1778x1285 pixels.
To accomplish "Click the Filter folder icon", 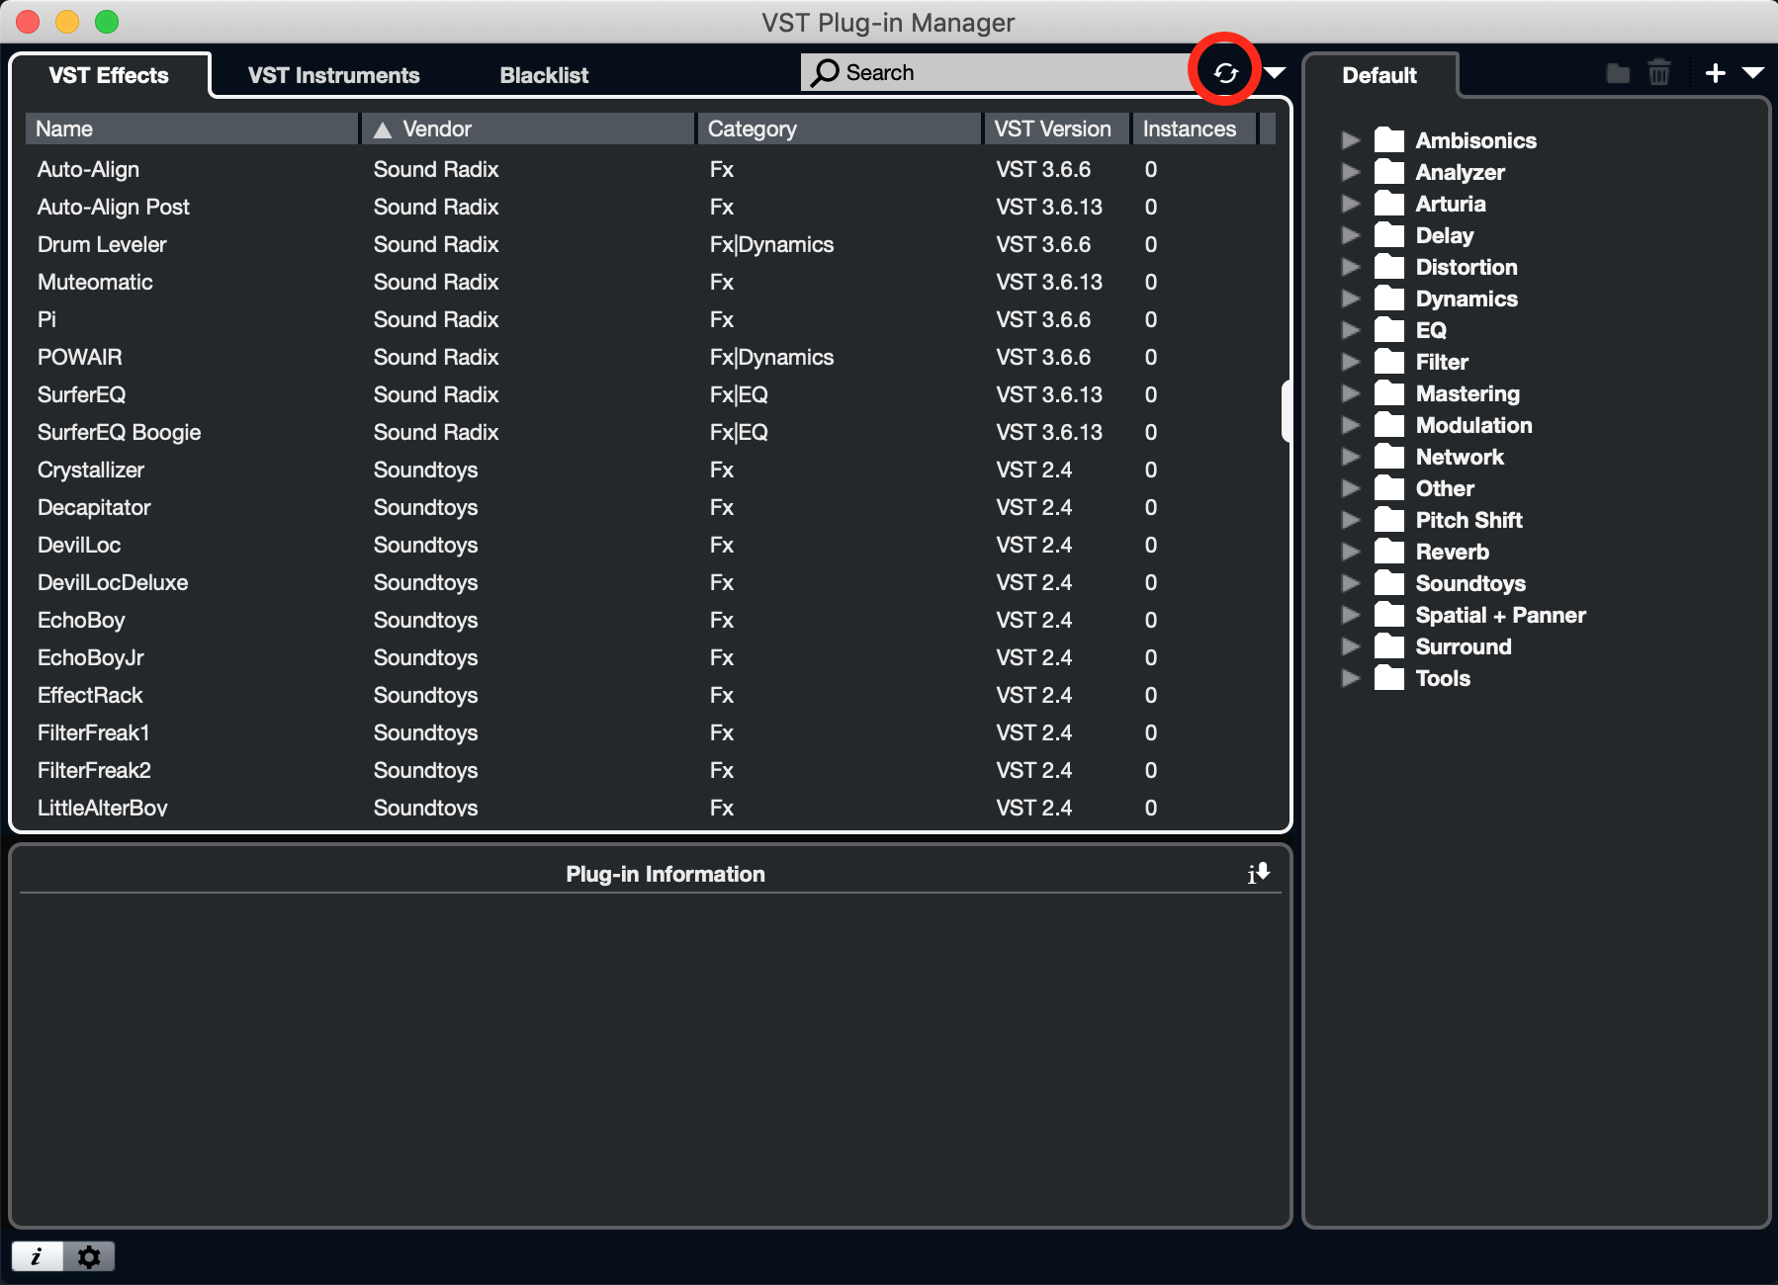I will point(1389,361).
